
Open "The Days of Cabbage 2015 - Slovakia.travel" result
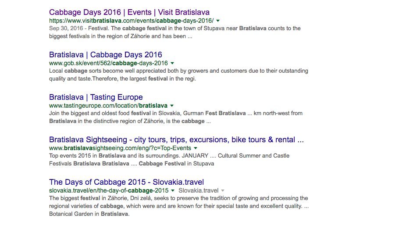[x=126, y=182]
